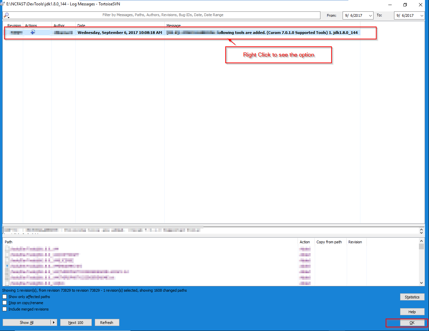The height and width of the screenshot is (331, 429).
Task: Confirm with the OK button
Action: pyautogui.click(x=412, y=323)
